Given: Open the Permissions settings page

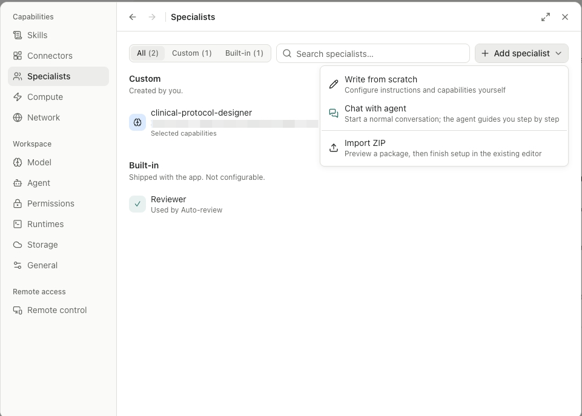Looking at the screenshot, I should [58, 203].
